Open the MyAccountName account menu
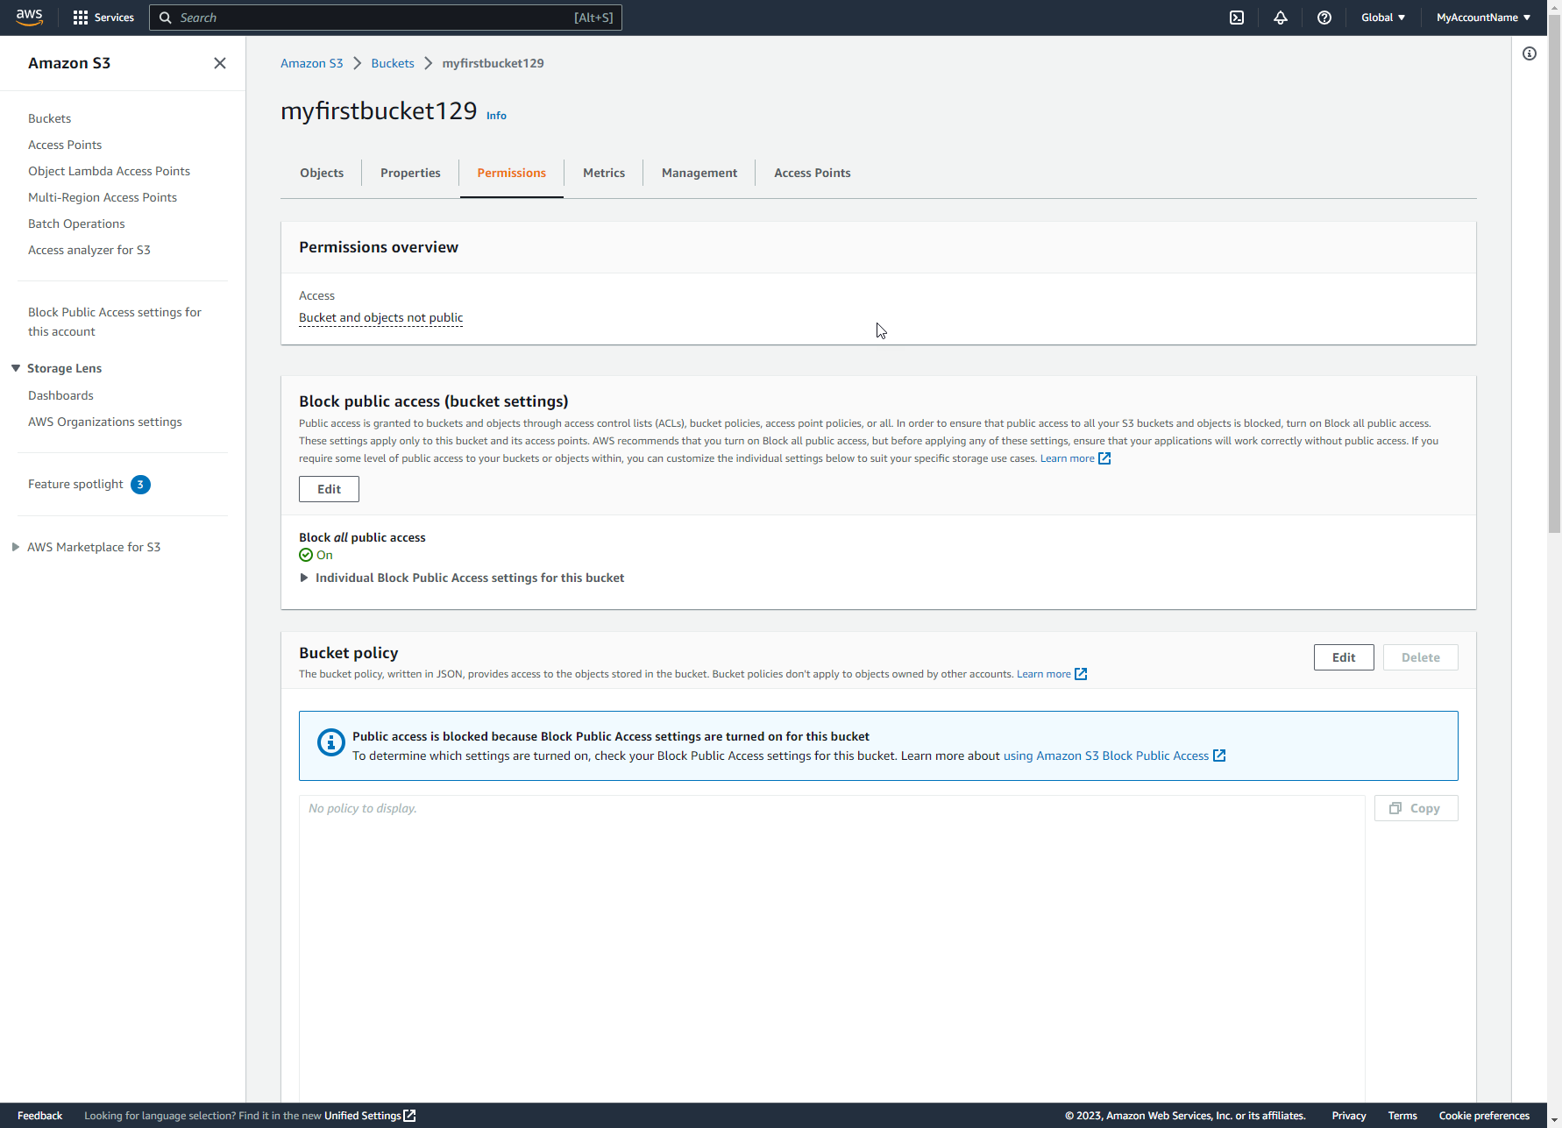This screenshot has height=1128, width=1562. pos(1483,18)
